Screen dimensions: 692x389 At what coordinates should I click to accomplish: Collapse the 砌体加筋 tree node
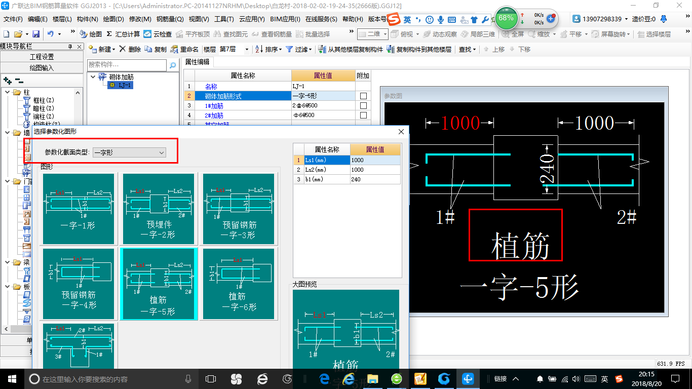point(93,77)
